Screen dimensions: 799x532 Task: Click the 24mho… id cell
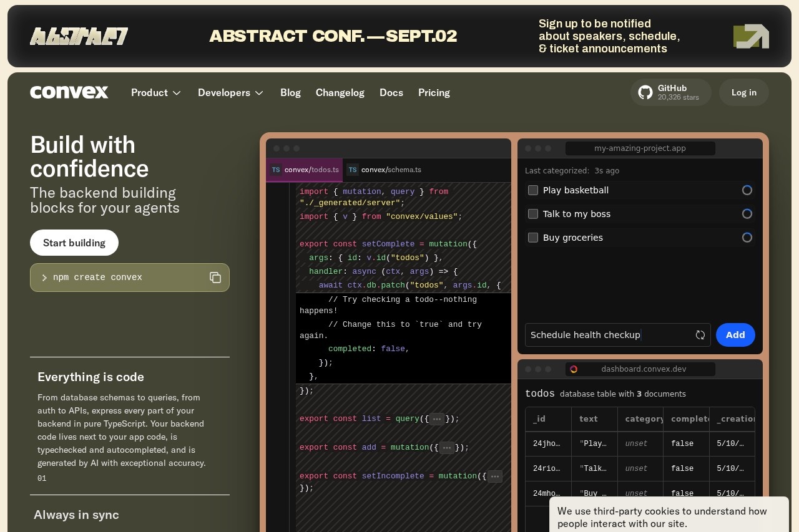coord(548,493)
